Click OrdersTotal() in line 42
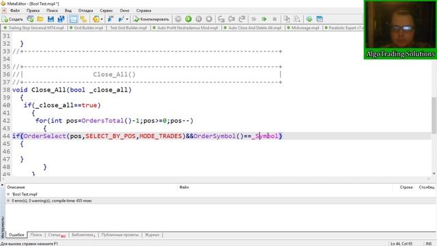The image size is (437, 246). 107,120
